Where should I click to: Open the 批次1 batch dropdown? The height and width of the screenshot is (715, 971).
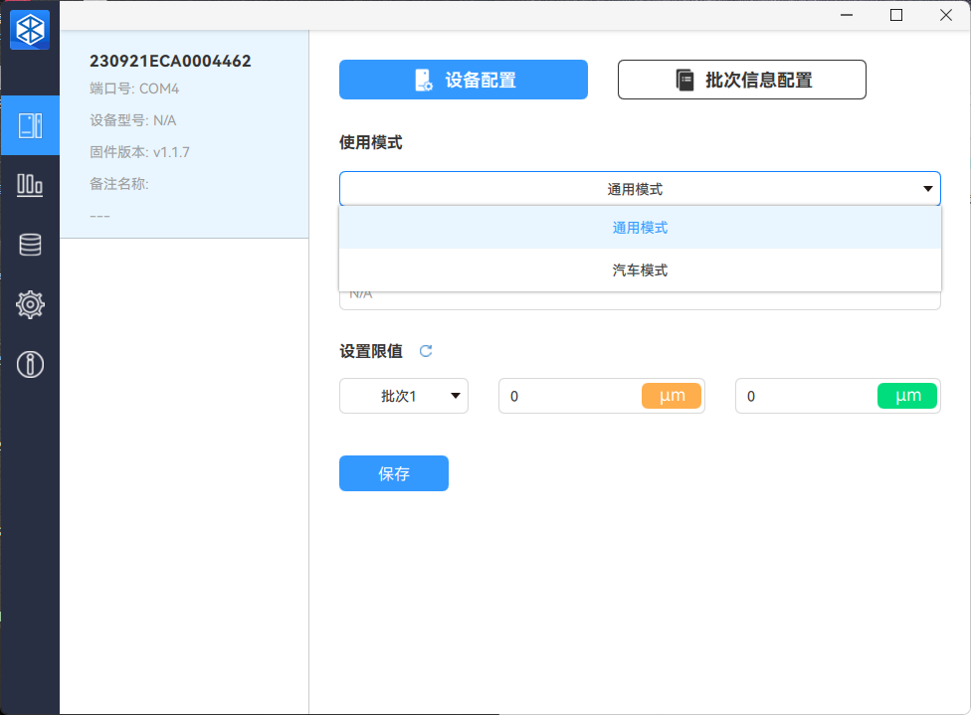404,396
